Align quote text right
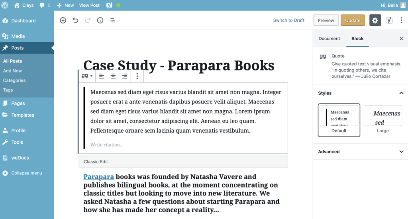The width and height of the screenshot is (408, 219). tap(124, 76)
